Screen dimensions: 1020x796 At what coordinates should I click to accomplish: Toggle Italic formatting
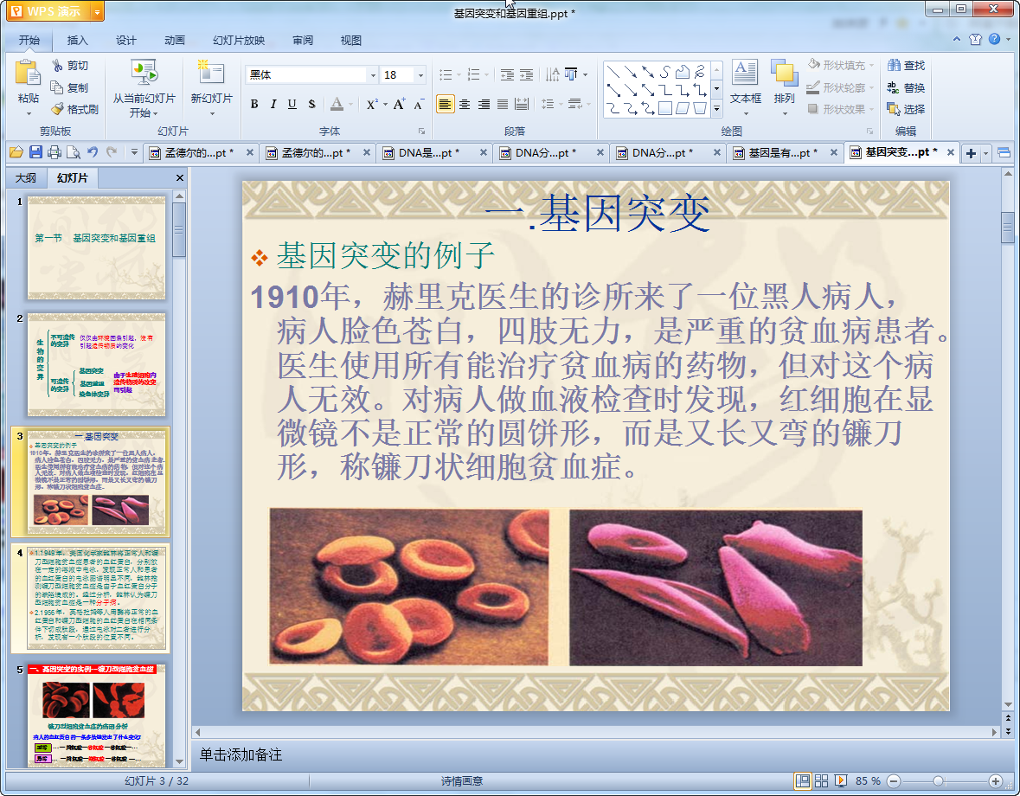[273, 104]
